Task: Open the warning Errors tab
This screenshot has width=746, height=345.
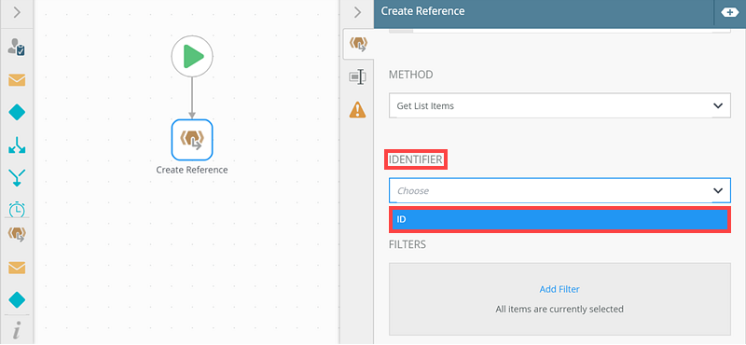Action: coord(358,109)
